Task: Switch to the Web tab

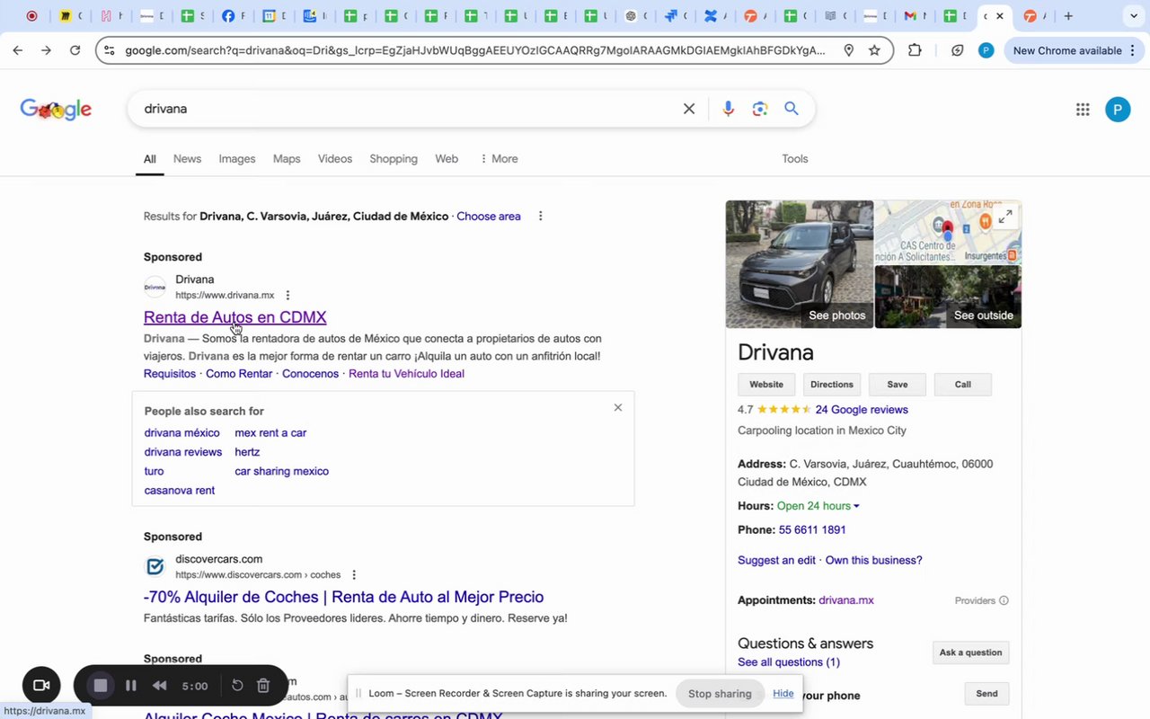Action: pos(447,159)
